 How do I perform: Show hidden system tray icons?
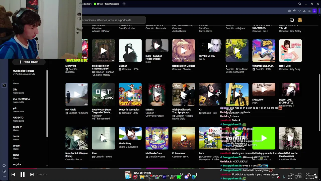[273, 177]
